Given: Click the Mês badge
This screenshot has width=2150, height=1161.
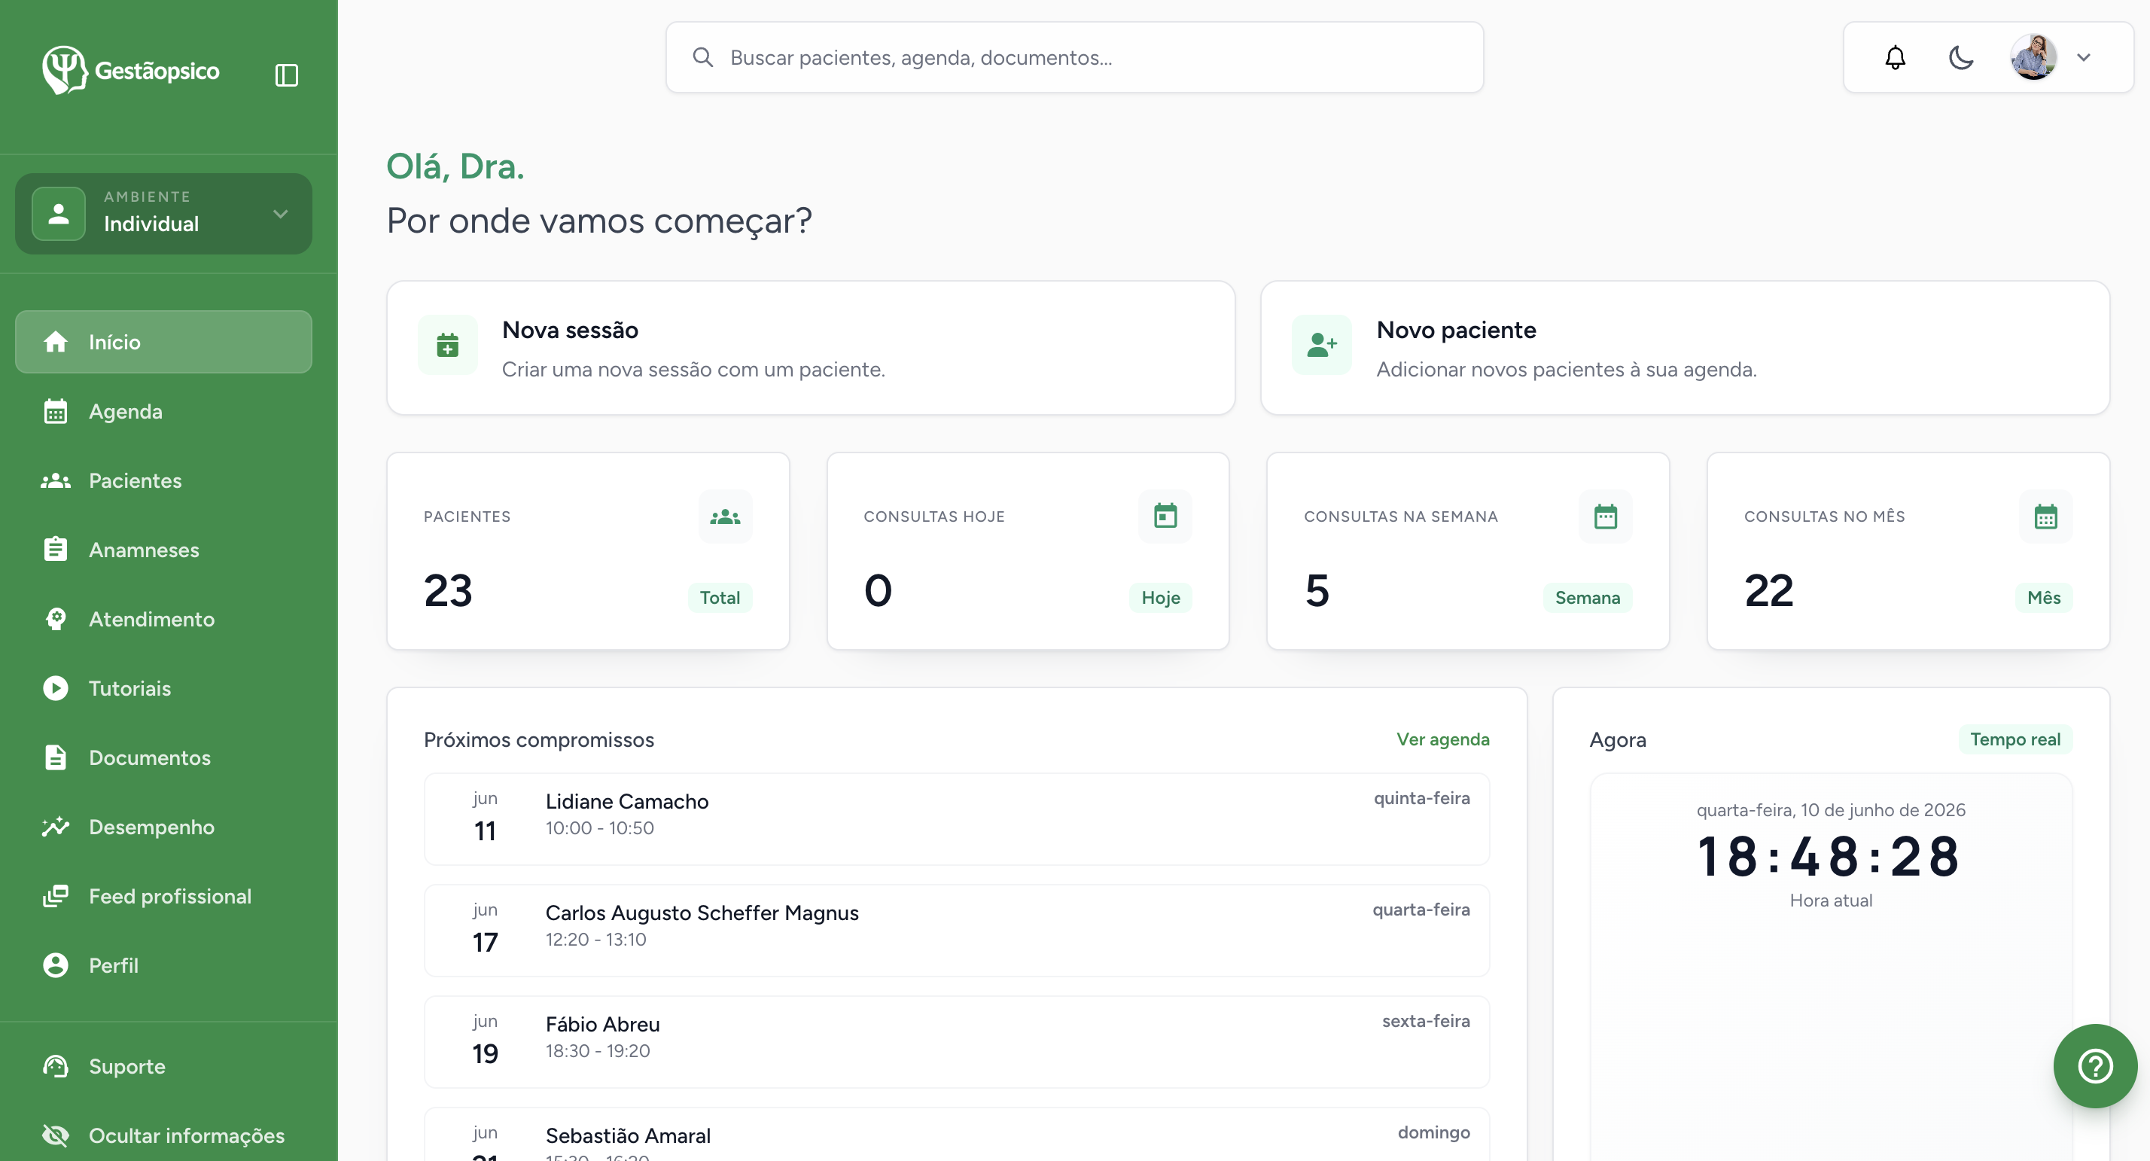Looking at the screenshot, I should click(x=2044, y=598).
